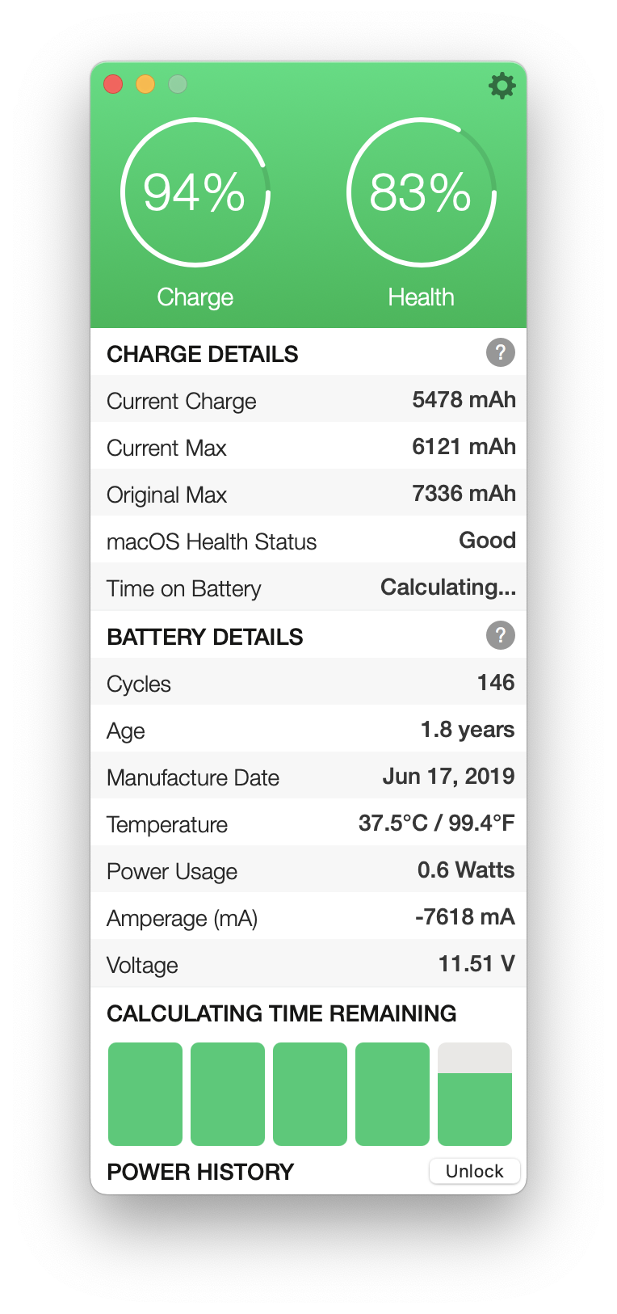Unlock the Power History feature
The image size is (617, 1314).
point(474,1171)
